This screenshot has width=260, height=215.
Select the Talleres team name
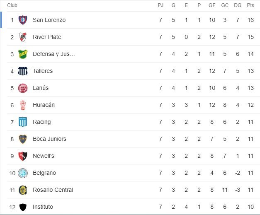43,71
